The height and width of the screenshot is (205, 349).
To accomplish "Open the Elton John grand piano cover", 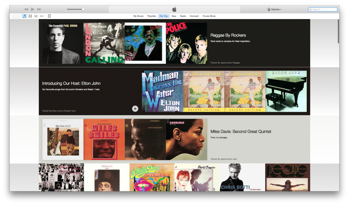I will click(x=286, y=91).
